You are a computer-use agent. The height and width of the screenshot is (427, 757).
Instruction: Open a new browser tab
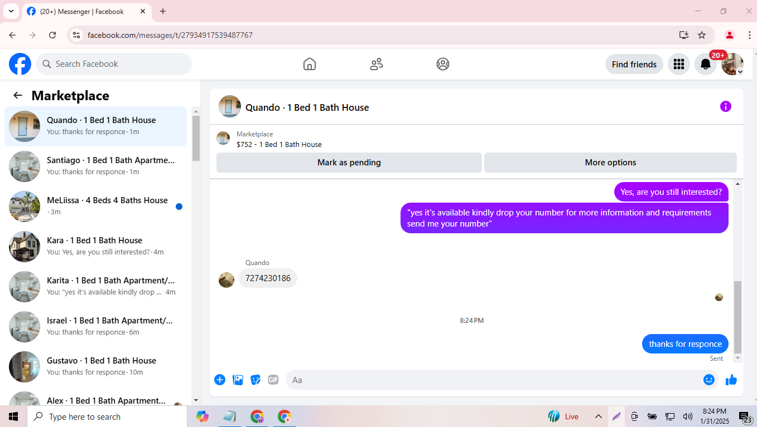163,11
